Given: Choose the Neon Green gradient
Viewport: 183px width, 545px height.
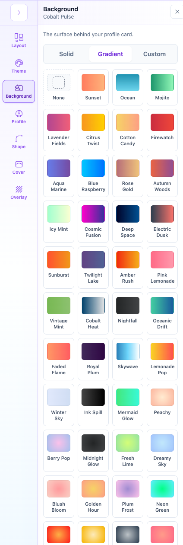Looking at the screenshot, I should click(162, 497).
